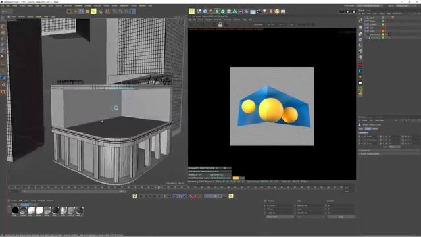This screenshot has height=237, width=421.
Task: Switch to the Basic tab in Attributes
Action: [x=361, y=129]
